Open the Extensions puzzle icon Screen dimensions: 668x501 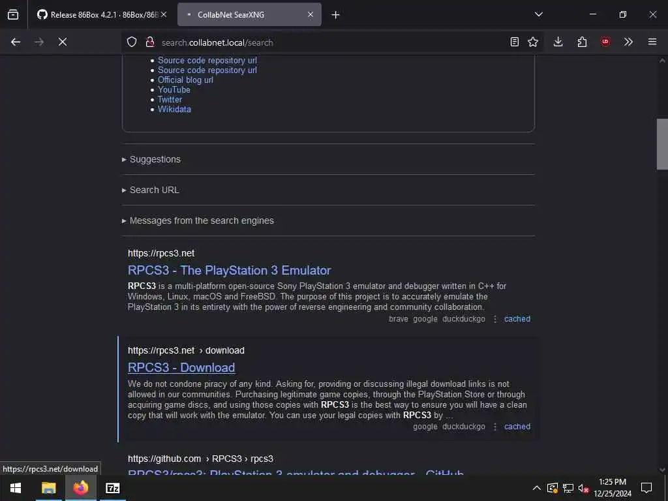582,42
